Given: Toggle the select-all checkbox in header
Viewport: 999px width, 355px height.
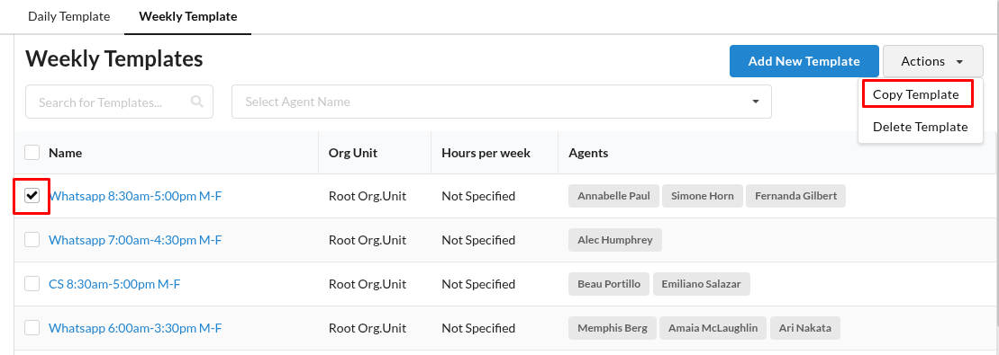Looking at the screenshot, I should [32, 153].
